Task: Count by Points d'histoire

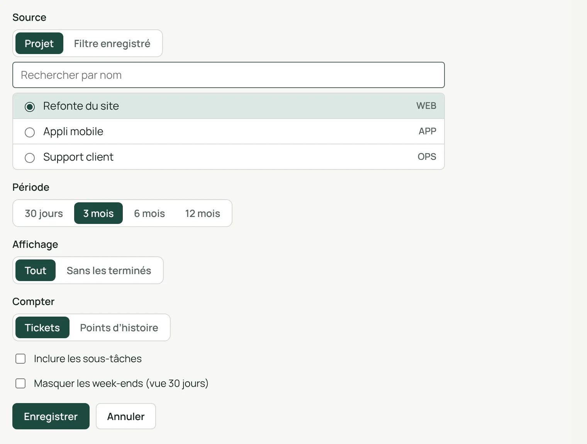Action: (x=119, y=327)
